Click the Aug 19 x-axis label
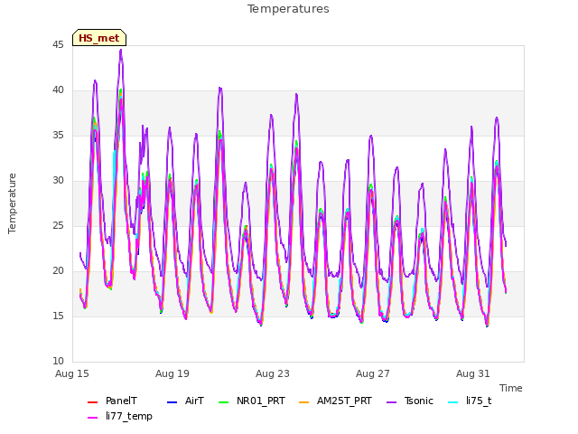 (x=172, y=373)
